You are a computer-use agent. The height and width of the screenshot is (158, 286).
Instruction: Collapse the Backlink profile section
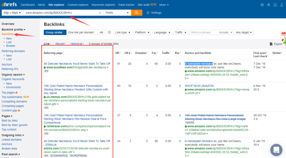pos(13,30)
